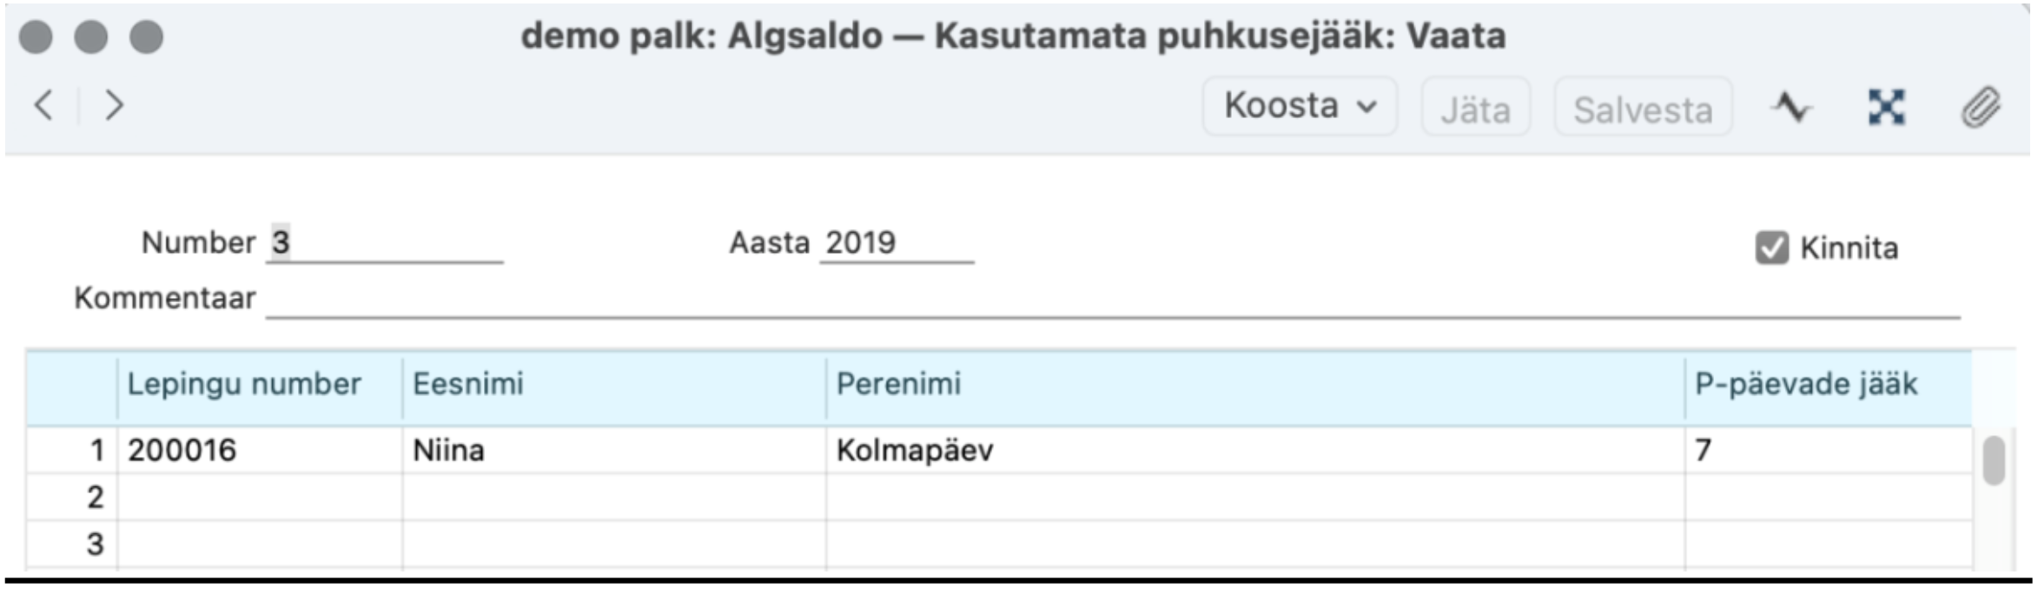
Task: Open the activity history pulse icon
Action: pos(1790,107)
